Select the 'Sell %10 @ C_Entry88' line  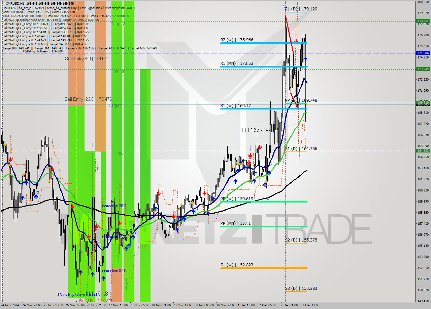(x=45, y=32)
